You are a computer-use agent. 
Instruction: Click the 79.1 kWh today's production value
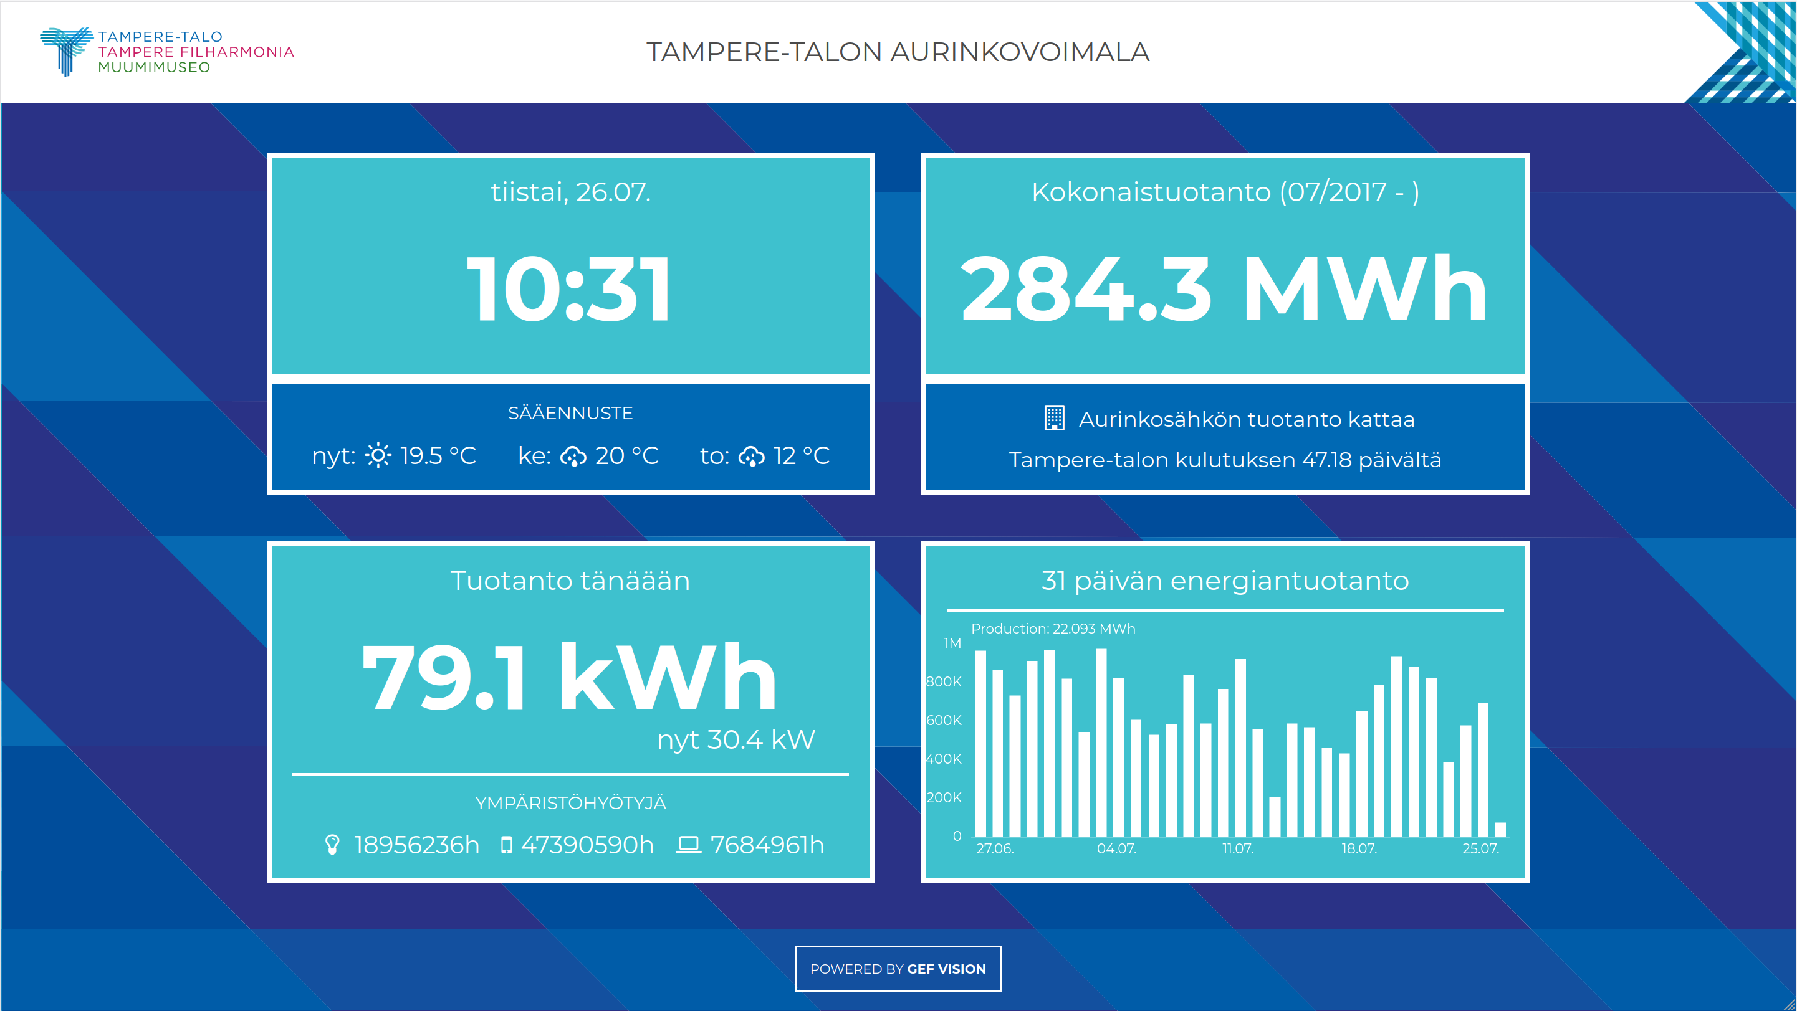pos(570,678)
